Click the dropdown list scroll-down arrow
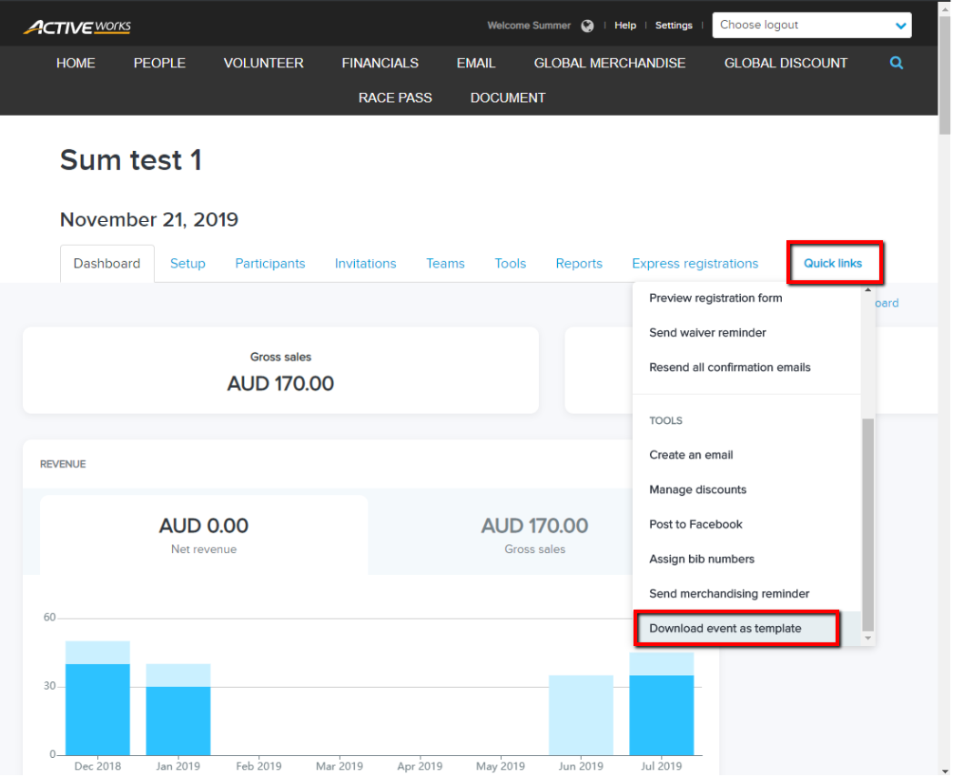This screenshot has height=777, width=953. pos(867,639)
